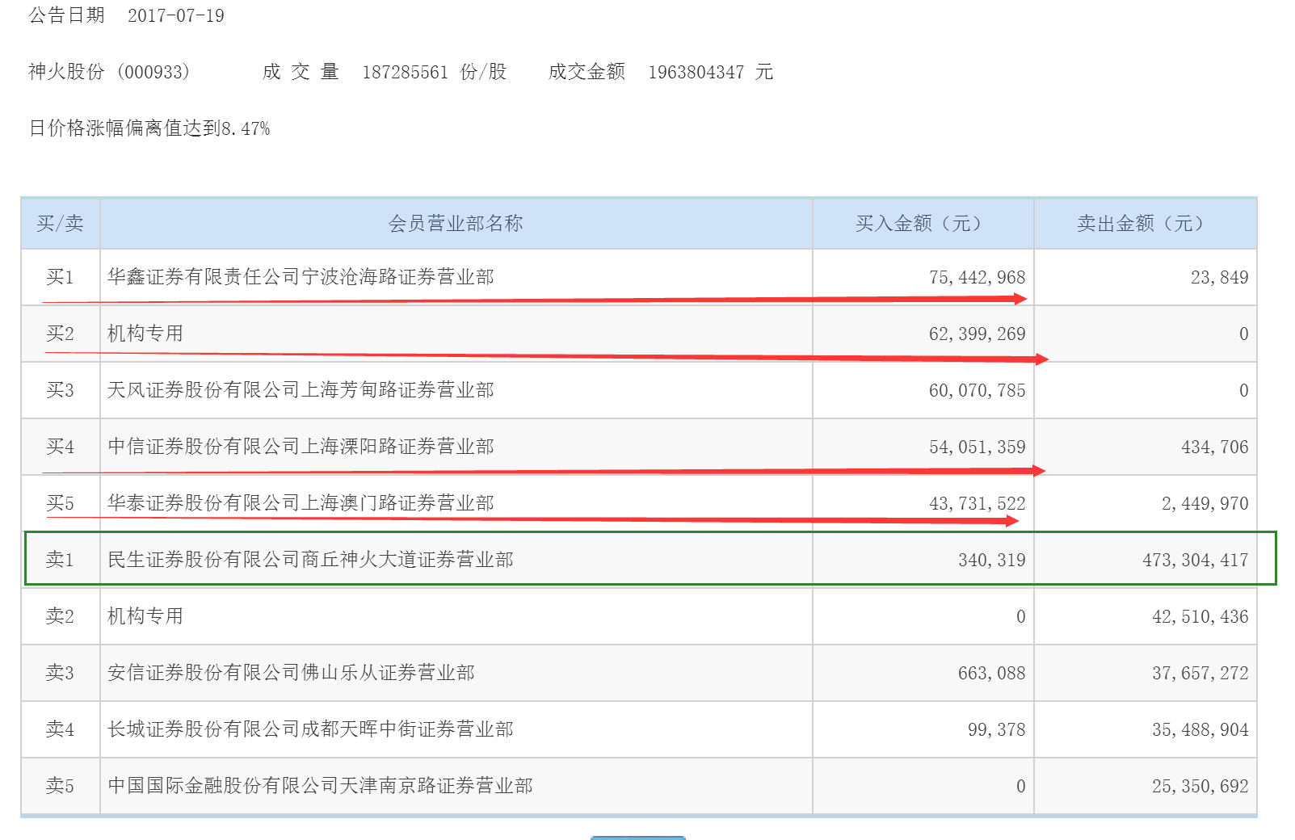1295x840 pixels.
Task: Select 安信证券佛山乐从证券营业部 row name
Action: 291,673
